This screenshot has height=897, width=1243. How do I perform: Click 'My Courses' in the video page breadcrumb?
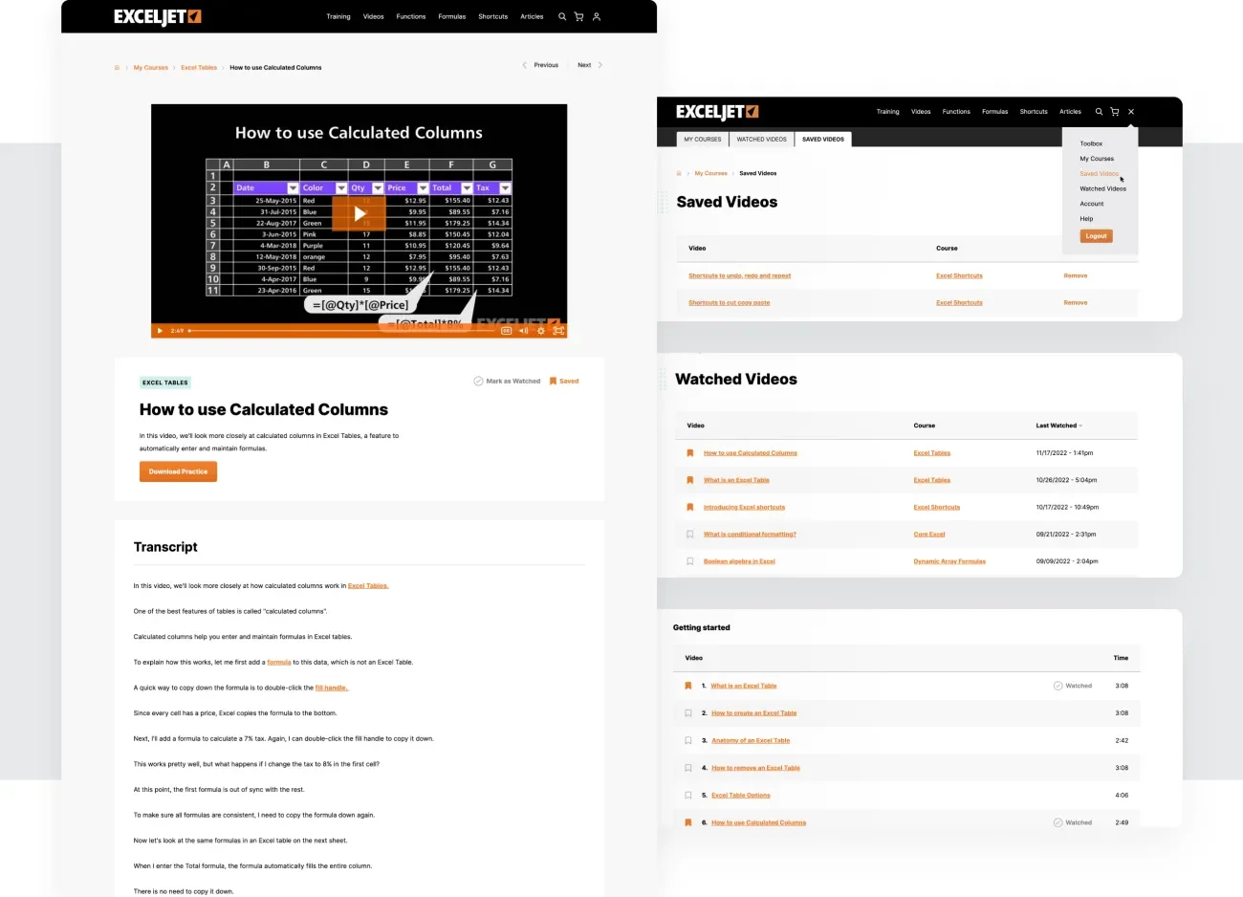(151, 68)
